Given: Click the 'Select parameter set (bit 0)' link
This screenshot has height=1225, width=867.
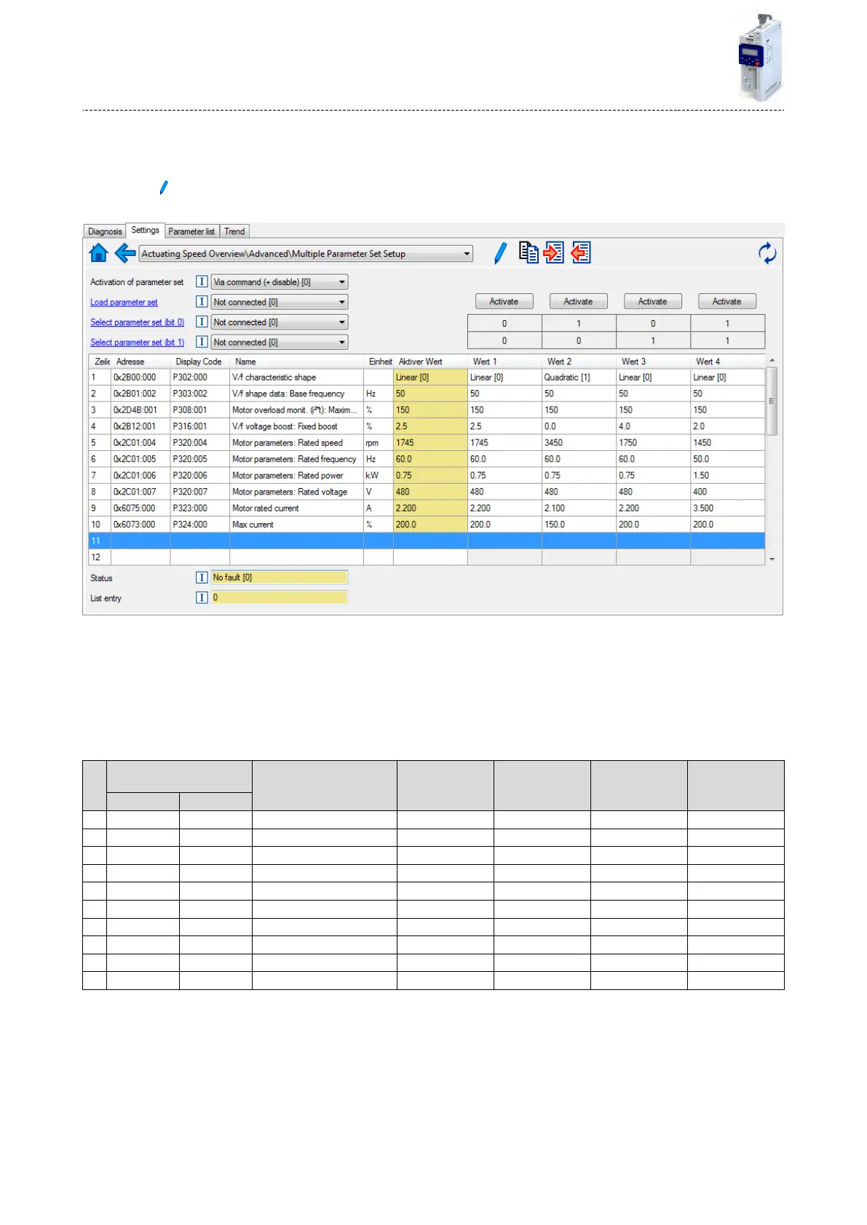Looking at the screenshot, I should click(x=137, y=322).
